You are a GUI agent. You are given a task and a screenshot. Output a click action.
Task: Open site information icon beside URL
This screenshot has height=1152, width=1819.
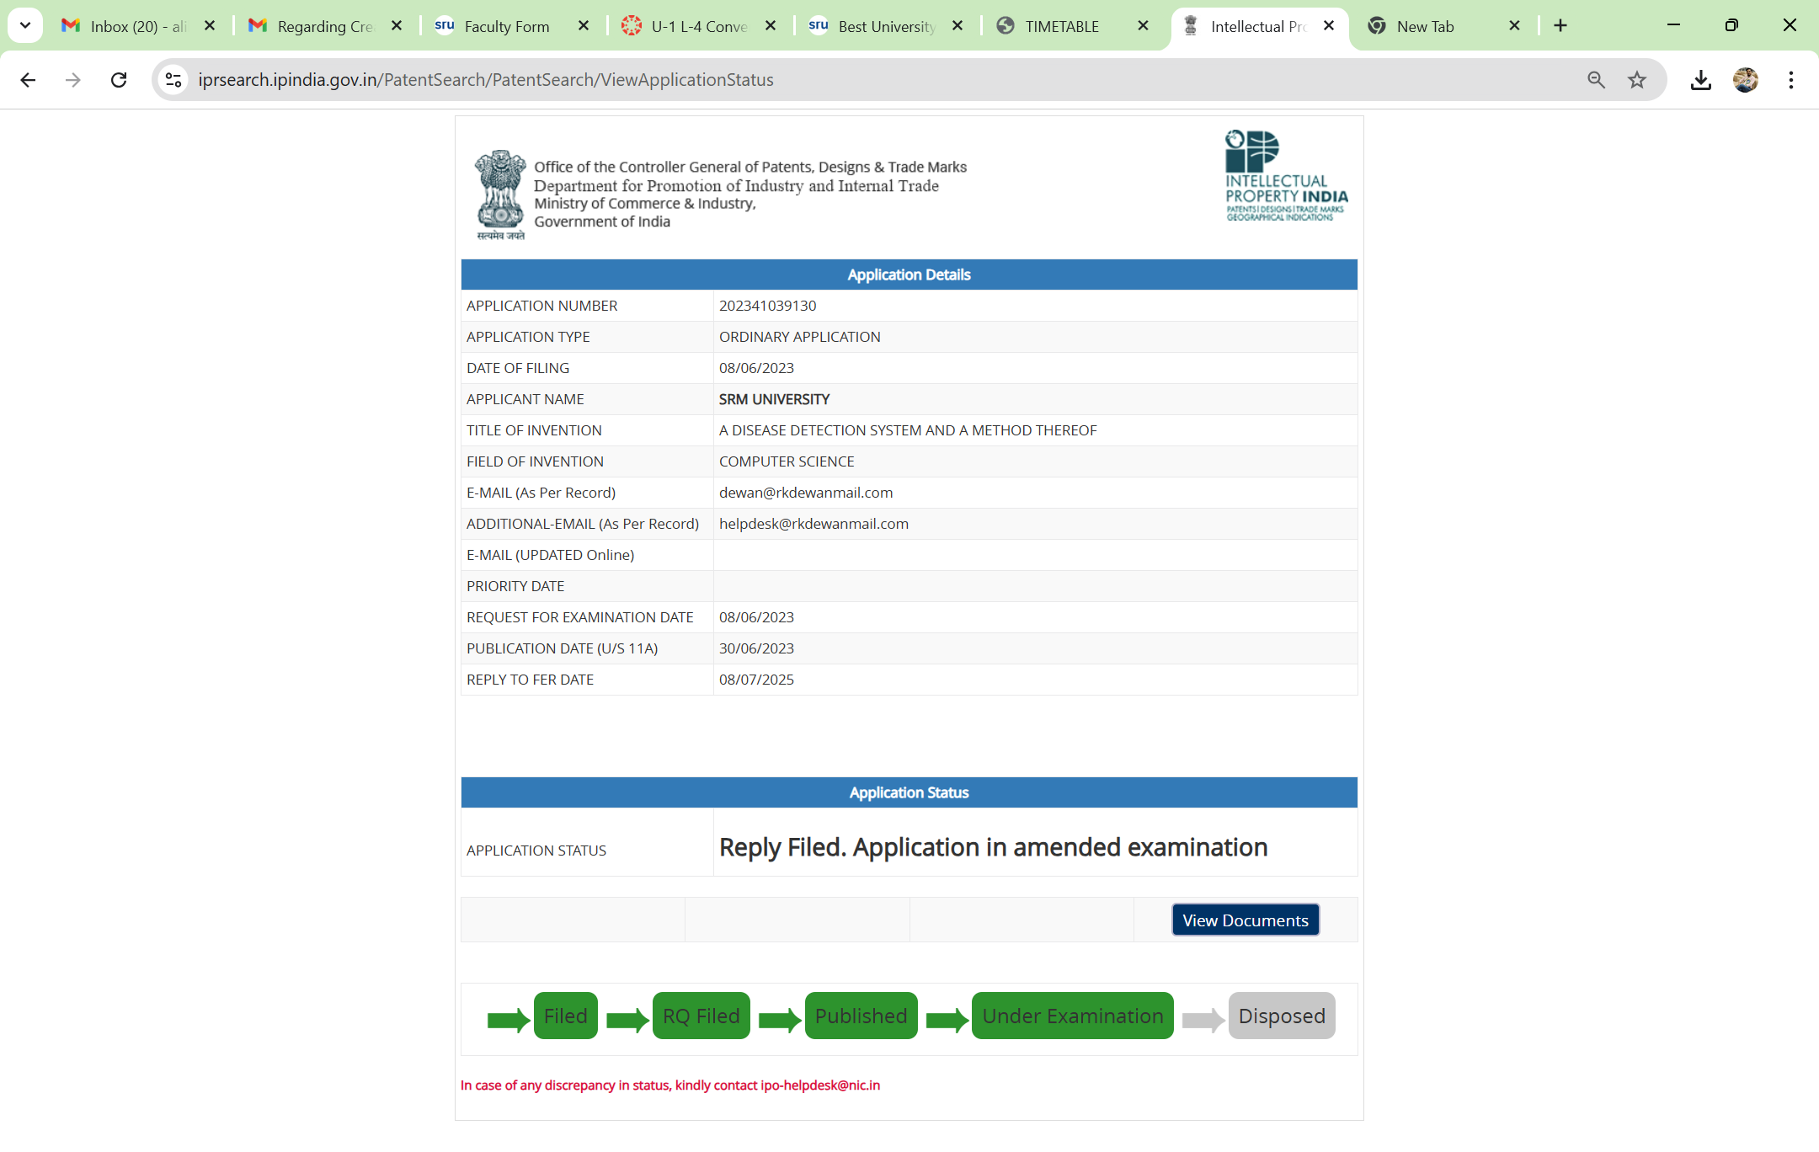pyautogui.click(x=173, y=80)
